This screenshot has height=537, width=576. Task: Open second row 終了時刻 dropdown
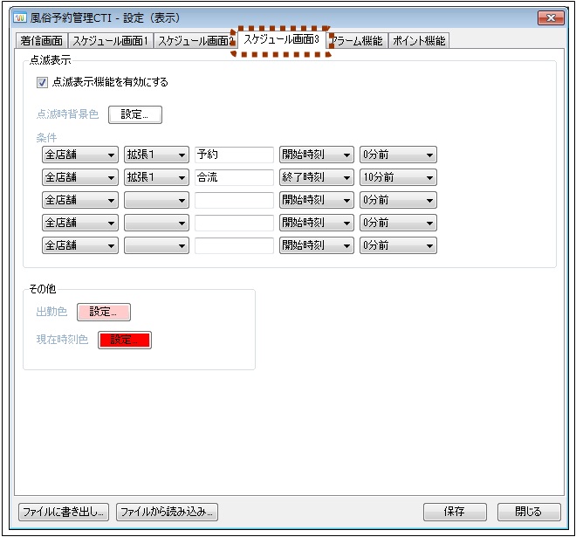[x=316, y=177]
